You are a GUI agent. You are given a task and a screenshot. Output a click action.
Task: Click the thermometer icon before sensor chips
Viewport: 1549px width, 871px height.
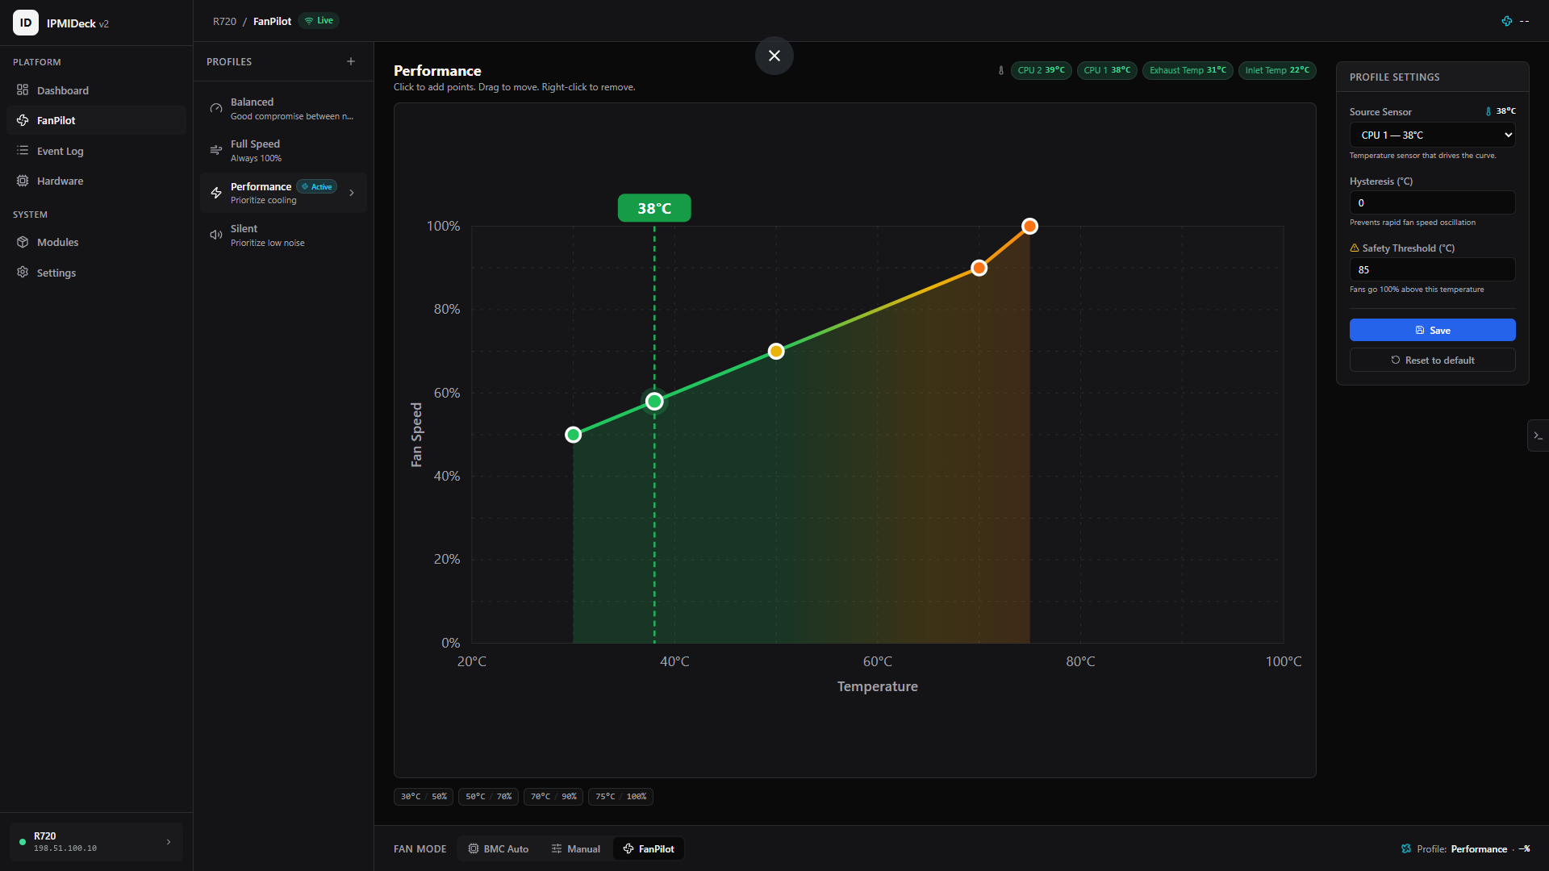pyautogui.click(x=1001, y=70)
